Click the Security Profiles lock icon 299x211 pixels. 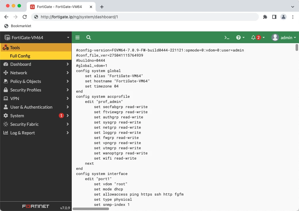[6, 90]
